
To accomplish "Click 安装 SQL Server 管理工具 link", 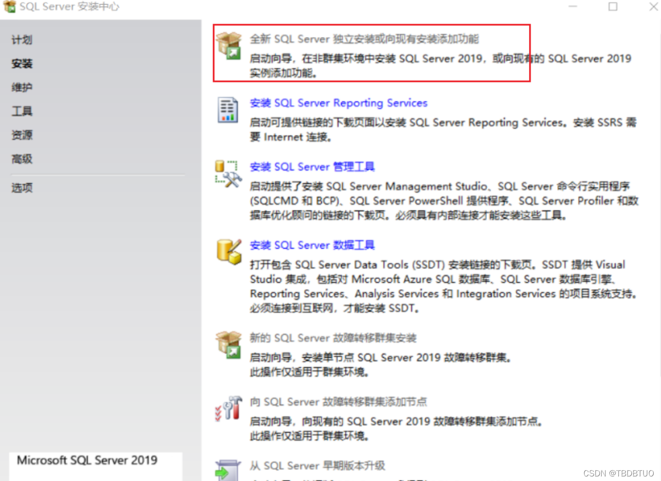I will coord(312,167).
